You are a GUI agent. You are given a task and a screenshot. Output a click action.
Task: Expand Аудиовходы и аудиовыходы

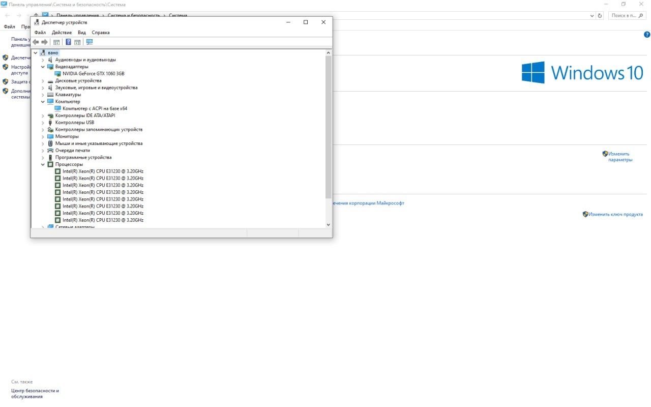[x=43, y=60]
